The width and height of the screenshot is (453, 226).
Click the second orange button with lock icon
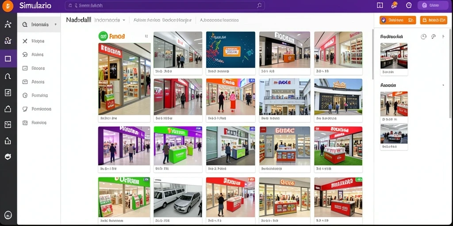[x=434, y=20]
